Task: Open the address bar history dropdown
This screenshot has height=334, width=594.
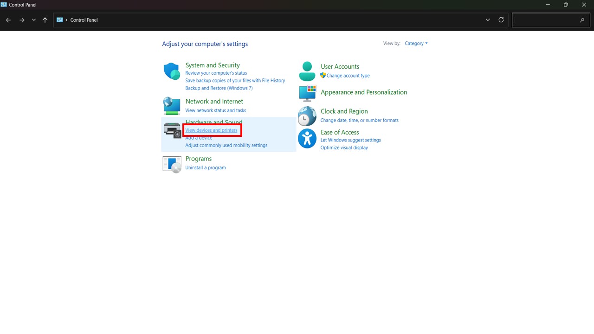Action: coord(488,20)
